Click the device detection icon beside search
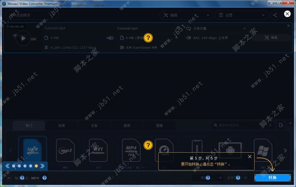Screen dimensions: 296x187 pos(281,125)
